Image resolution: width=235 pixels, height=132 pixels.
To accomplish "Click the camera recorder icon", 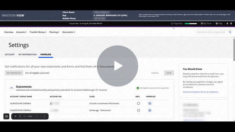I will pyautogui.click(x=7, y=116).
